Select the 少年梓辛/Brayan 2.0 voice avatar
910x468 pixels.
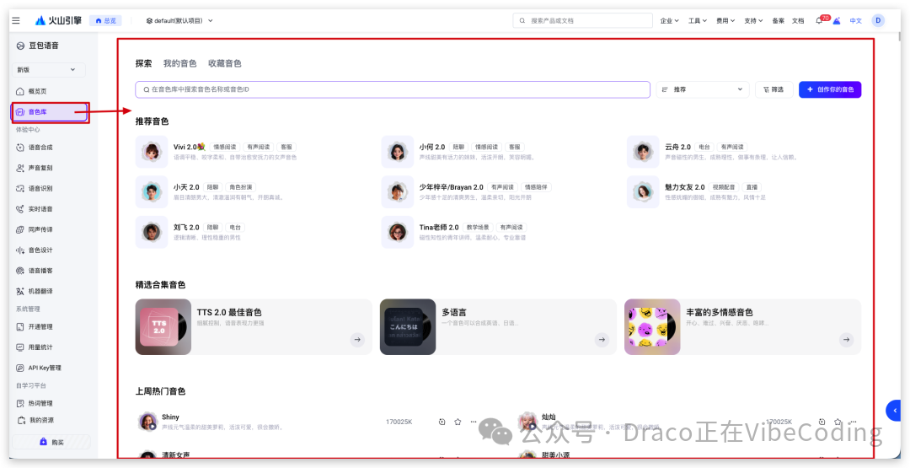click(x=398, y=192)
